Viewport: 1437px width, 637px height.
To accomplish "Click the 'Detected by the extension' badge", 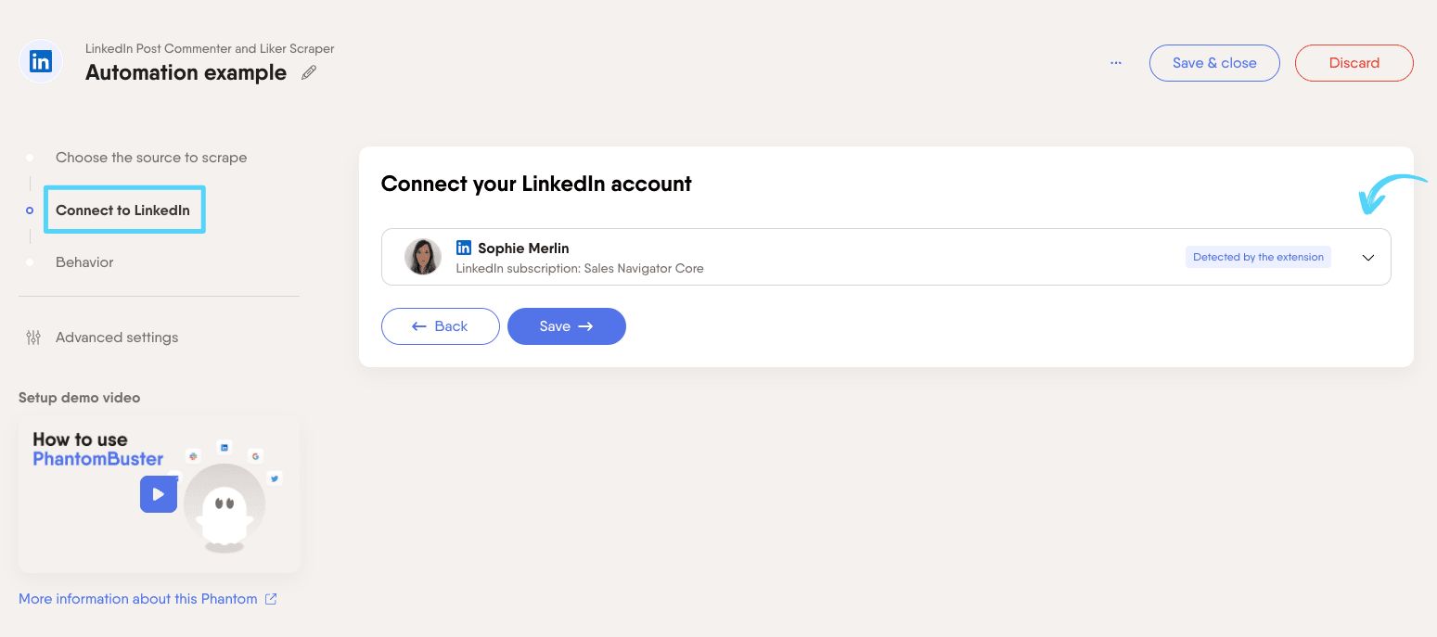I will (1258, 257).
